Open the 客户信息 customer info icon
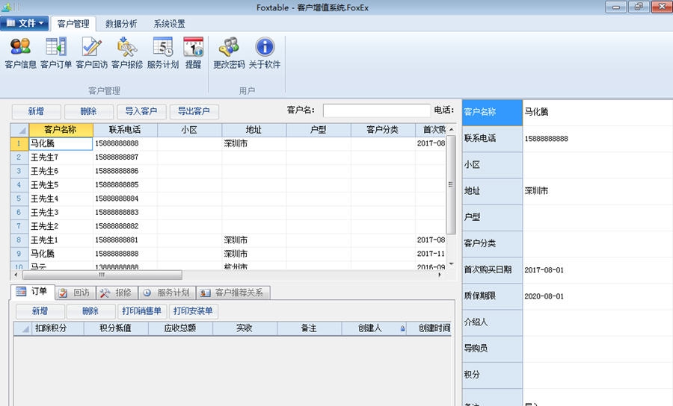Image resolution: width=673 pixels, height=406 pixels. tap(20, 52)
